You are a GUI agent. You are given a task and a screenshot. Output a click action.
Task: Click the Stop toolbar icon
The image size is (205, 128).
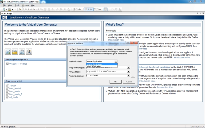click(x=45, y=9)
